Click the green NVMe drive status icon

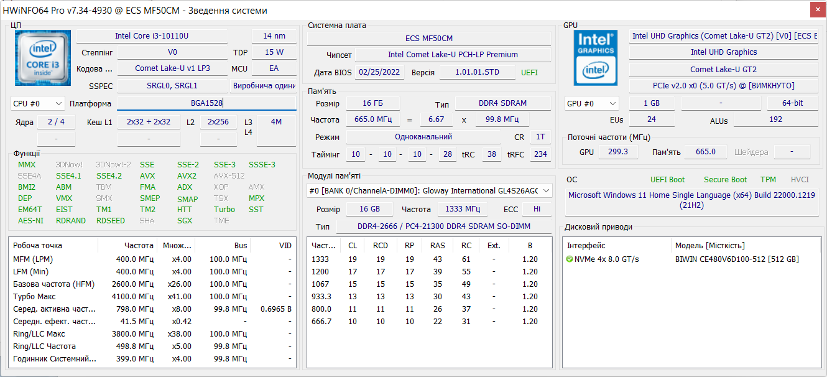click(x=570, y=259)
